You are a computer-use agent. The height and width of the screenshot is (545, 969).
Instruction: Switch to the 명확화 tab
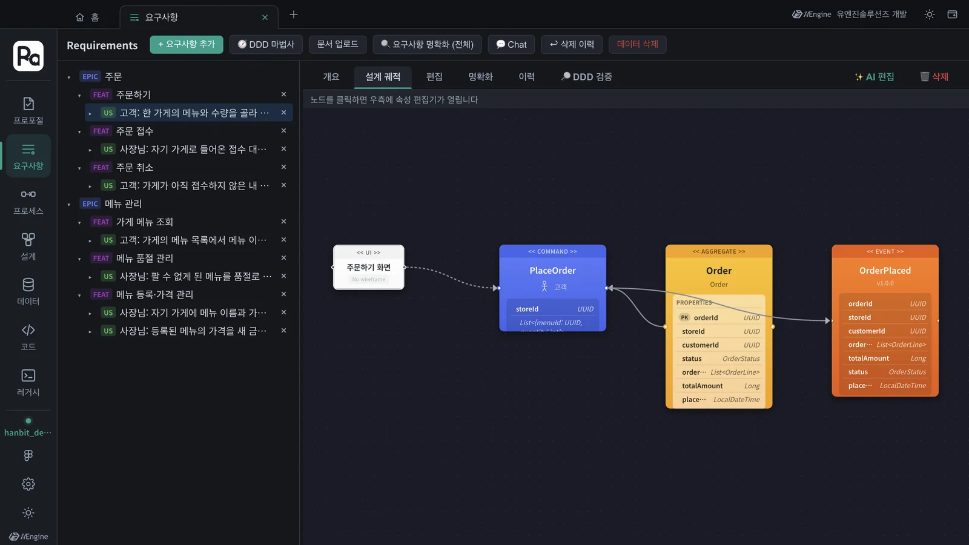pos(480,77)
